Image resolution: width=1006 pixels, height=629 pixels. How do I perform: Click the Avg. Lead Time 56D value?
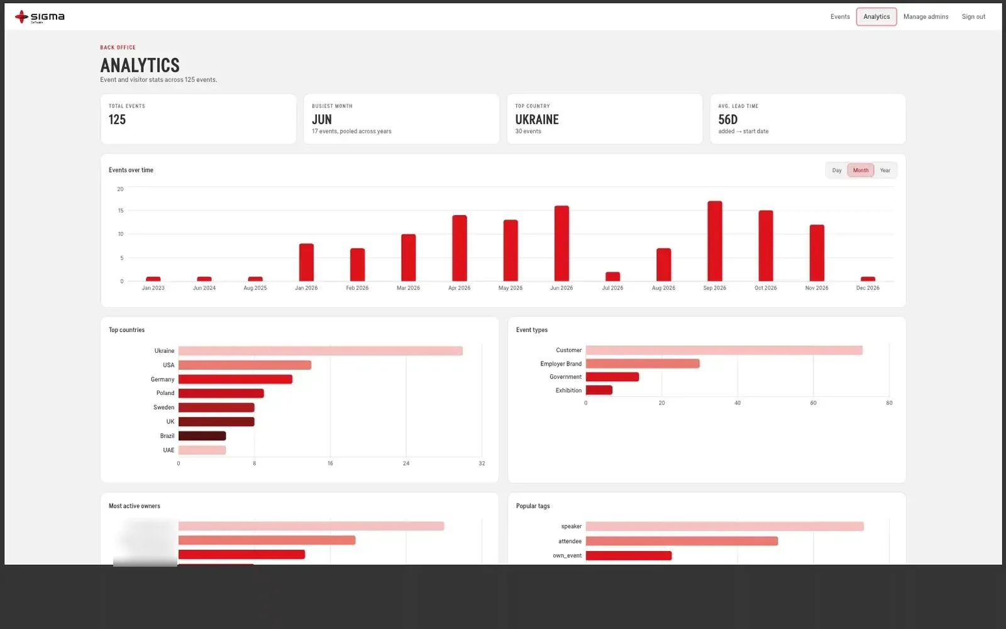[727, 120]
